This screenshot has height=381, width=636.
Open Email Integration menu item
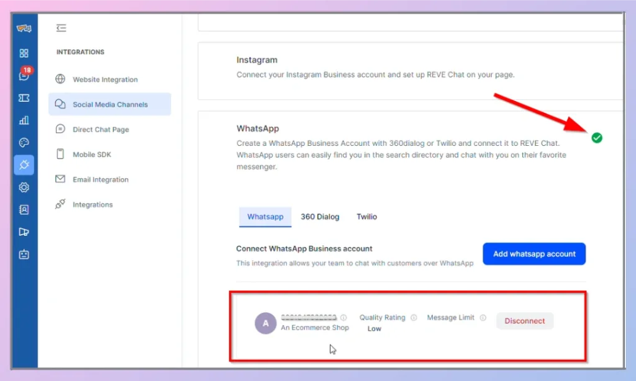tap(109, 179)
